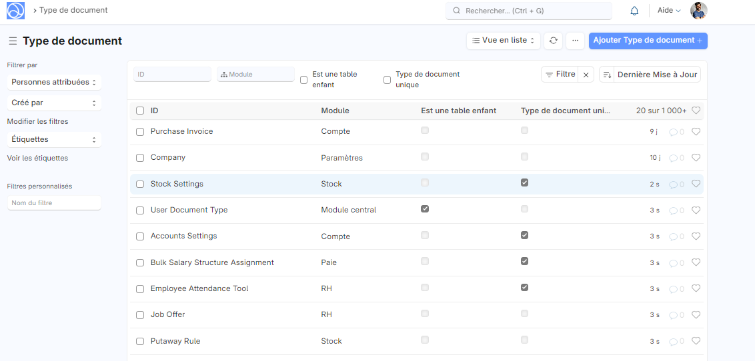Open the three-dots more options menu
Viewport: 755px width, 361px height.
tap(575, 41)
